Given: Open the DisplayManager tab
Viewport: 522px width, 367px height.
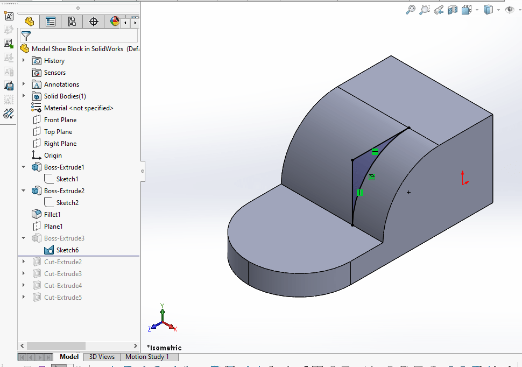Looking at the screenshot, I should pos(115,22).
